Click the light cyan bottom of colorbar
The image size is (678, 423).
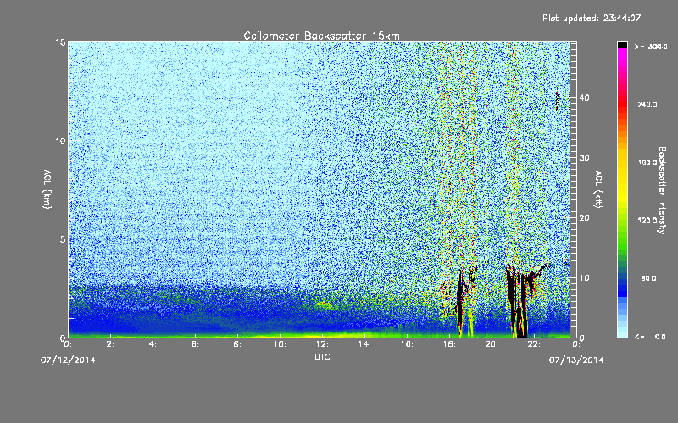(x=622, y=332)
